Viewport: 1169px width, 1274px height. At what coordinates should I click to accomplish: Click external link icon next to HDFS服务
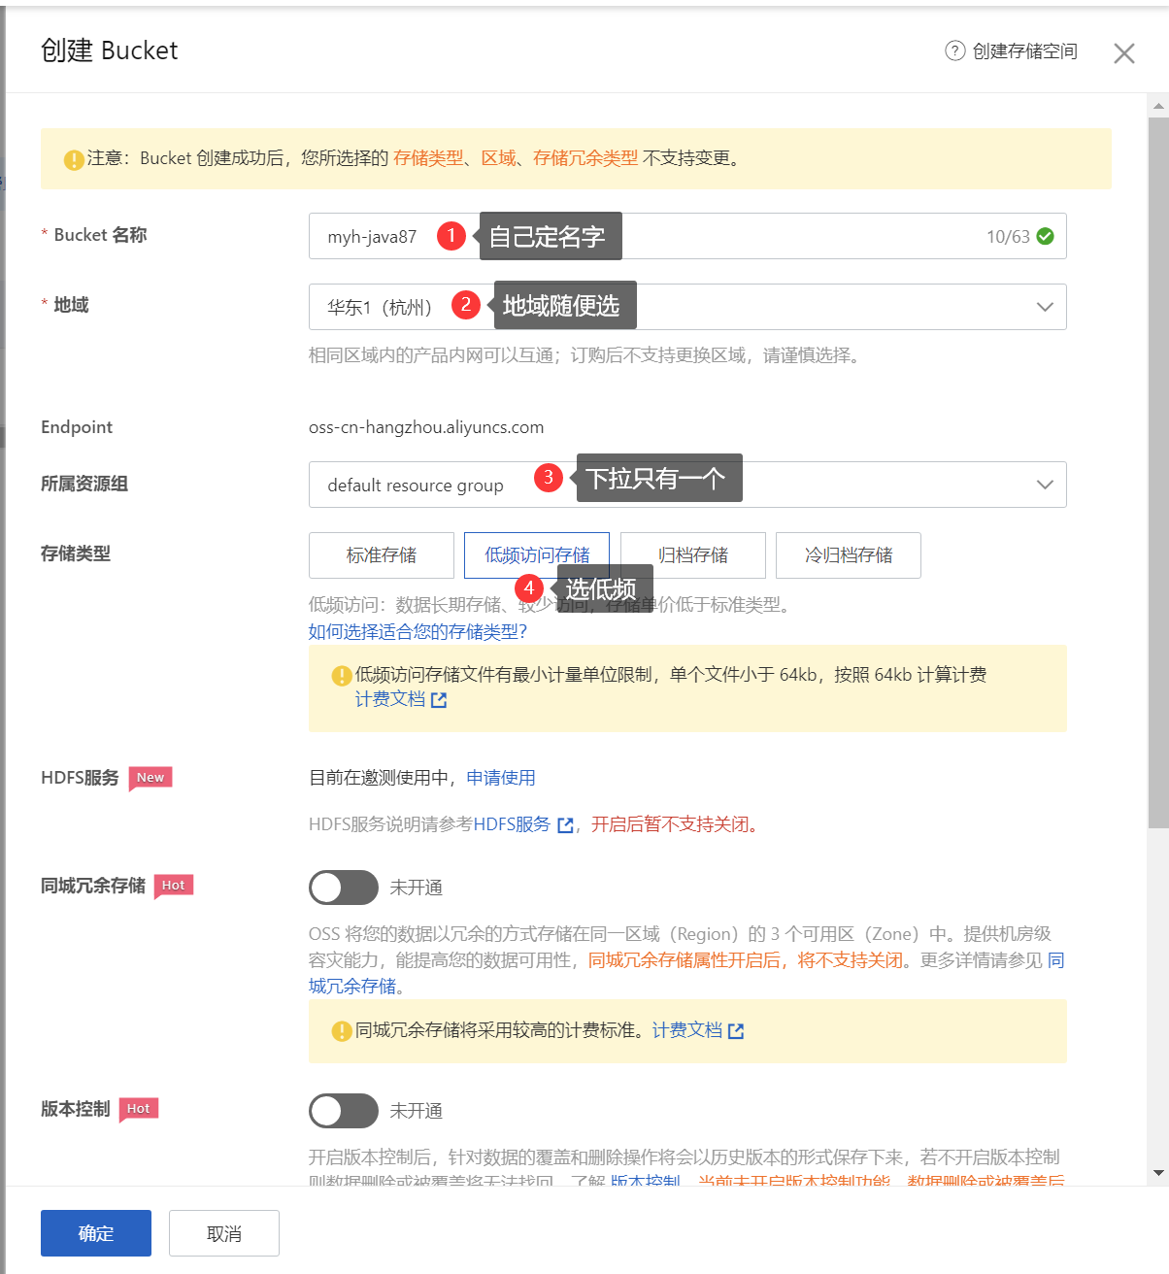click(565, 825)
